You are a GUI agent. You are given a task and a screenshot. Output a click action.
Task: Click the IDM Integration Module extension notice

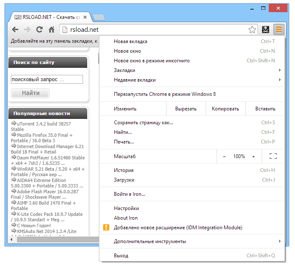coord(192,228)
